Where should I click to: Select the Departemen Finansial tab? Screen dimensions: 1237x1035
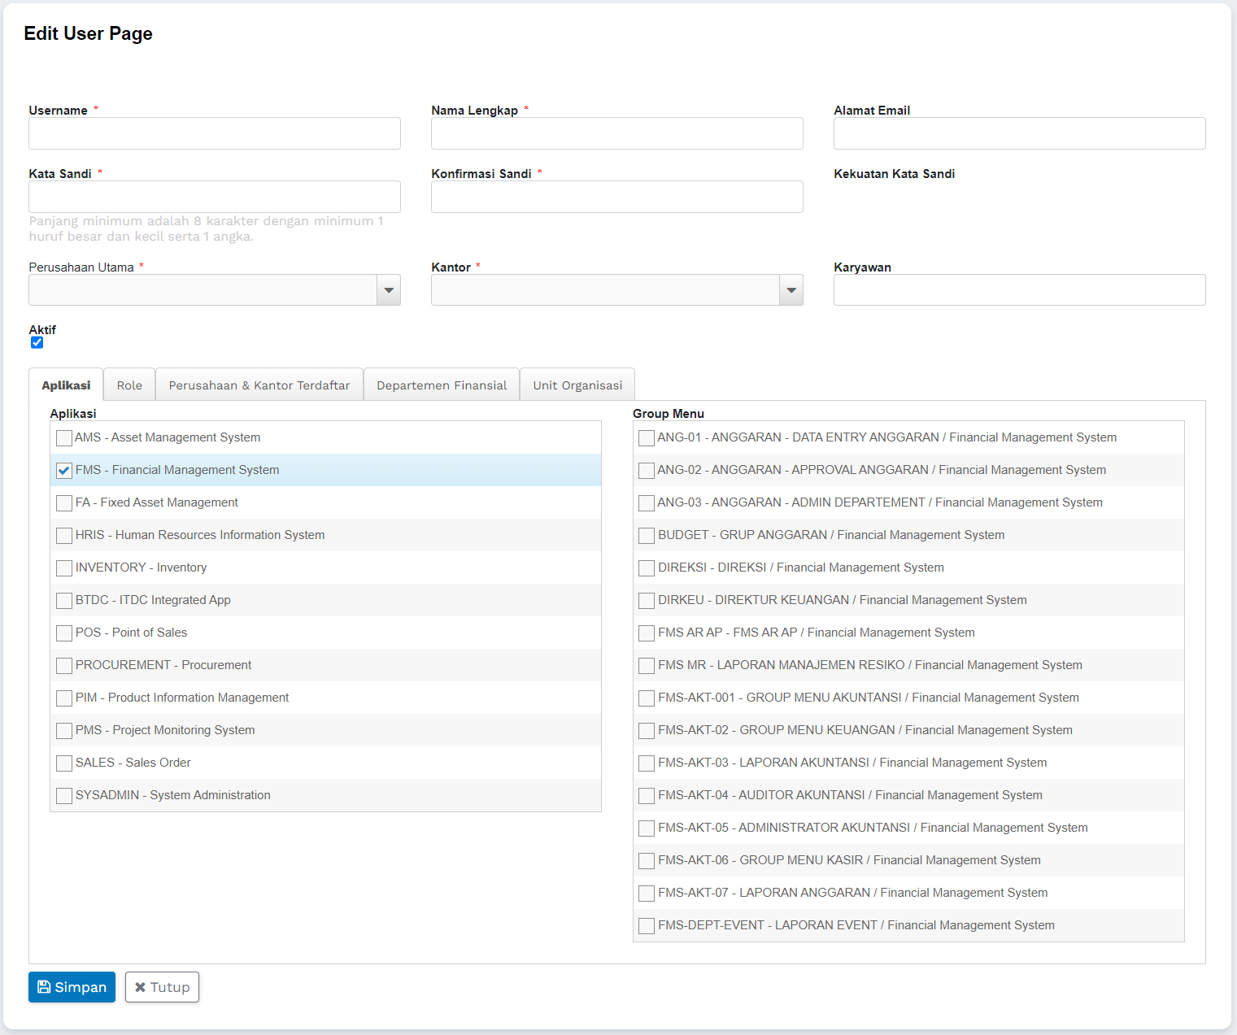point(441,385)
